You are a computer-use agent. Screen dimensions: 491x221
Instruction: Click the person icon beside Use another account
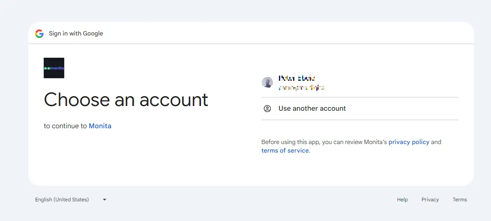[x=267, y=109]
